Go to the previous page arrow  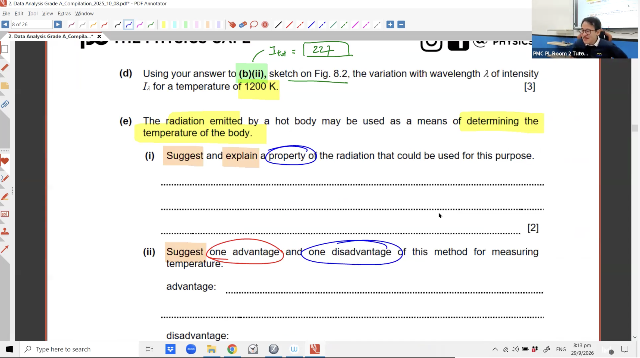[5, 24]
